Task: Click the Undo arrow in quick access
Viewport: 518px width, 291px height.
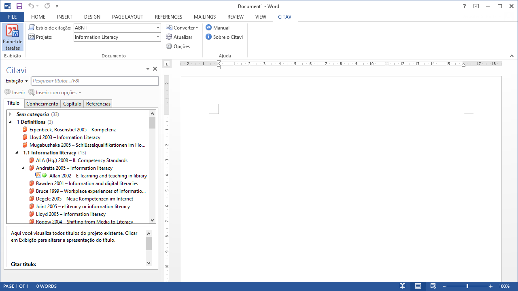Action: coord(31,6)
